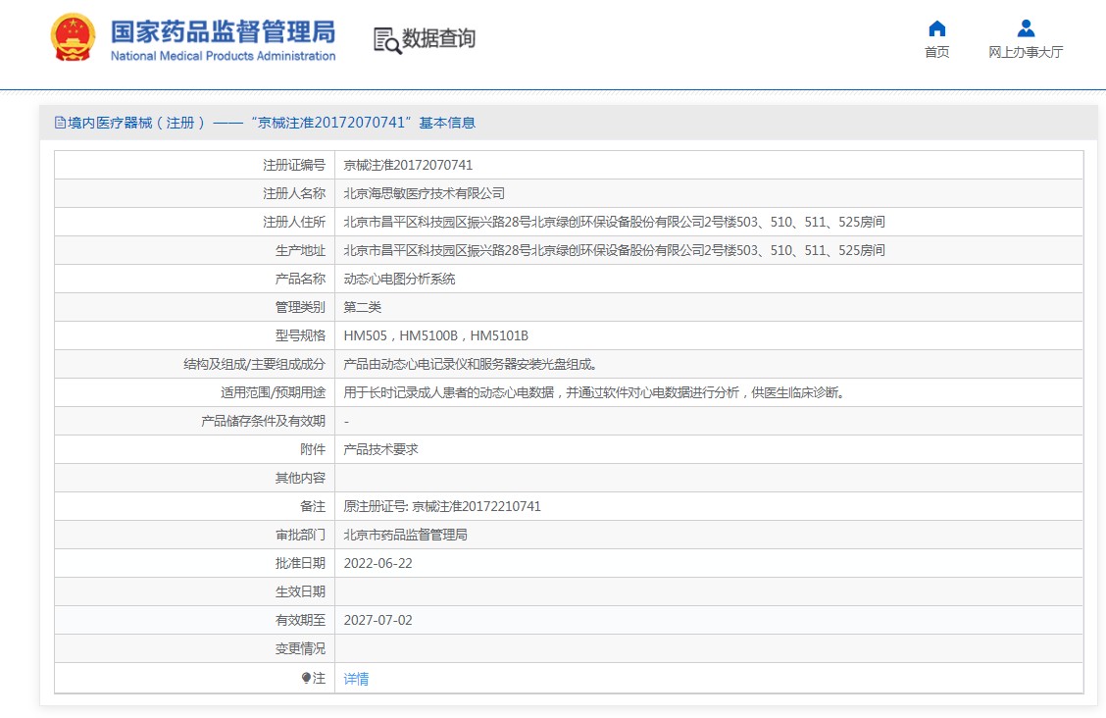The height and width of the screenshot is (718, 1106).
Task: Go to 首页 text link
Action: (936, 53)
